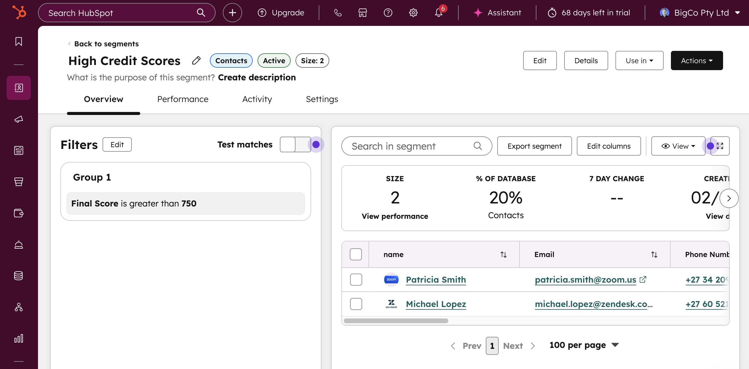Open the Actions dropdown

coord(697,60)
